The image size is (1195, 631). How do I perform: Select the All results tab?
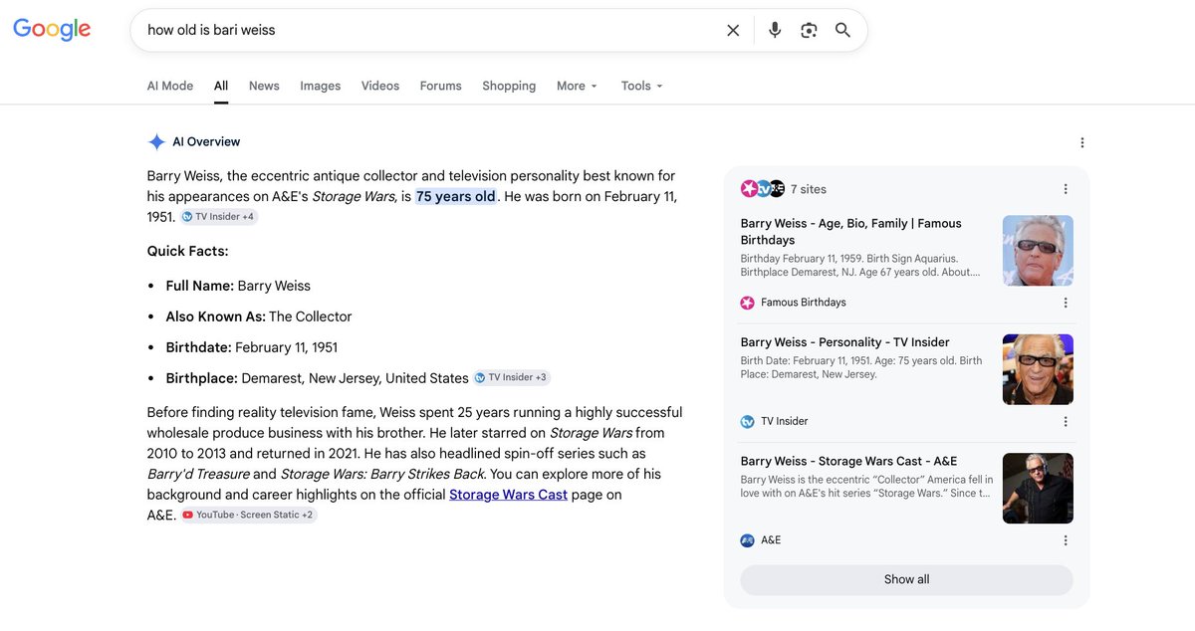click(x=221, y=86)
